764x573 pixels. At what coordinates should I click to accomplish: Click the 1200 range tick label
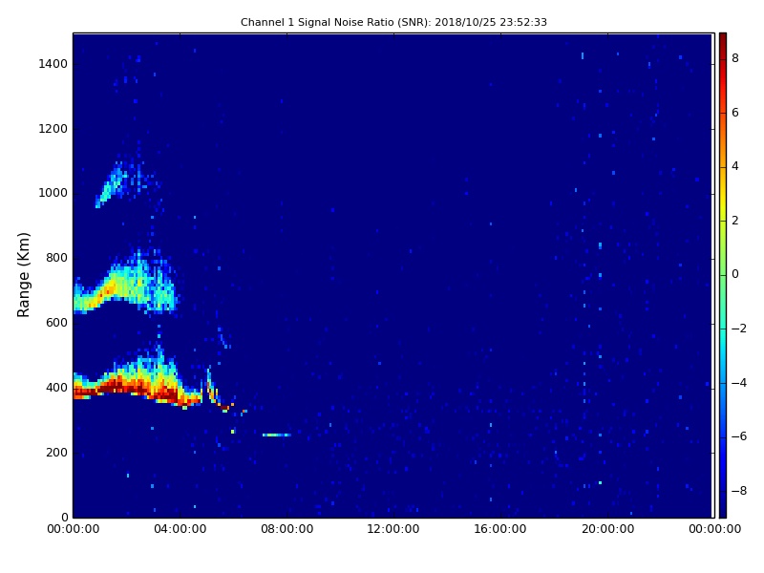53,129
